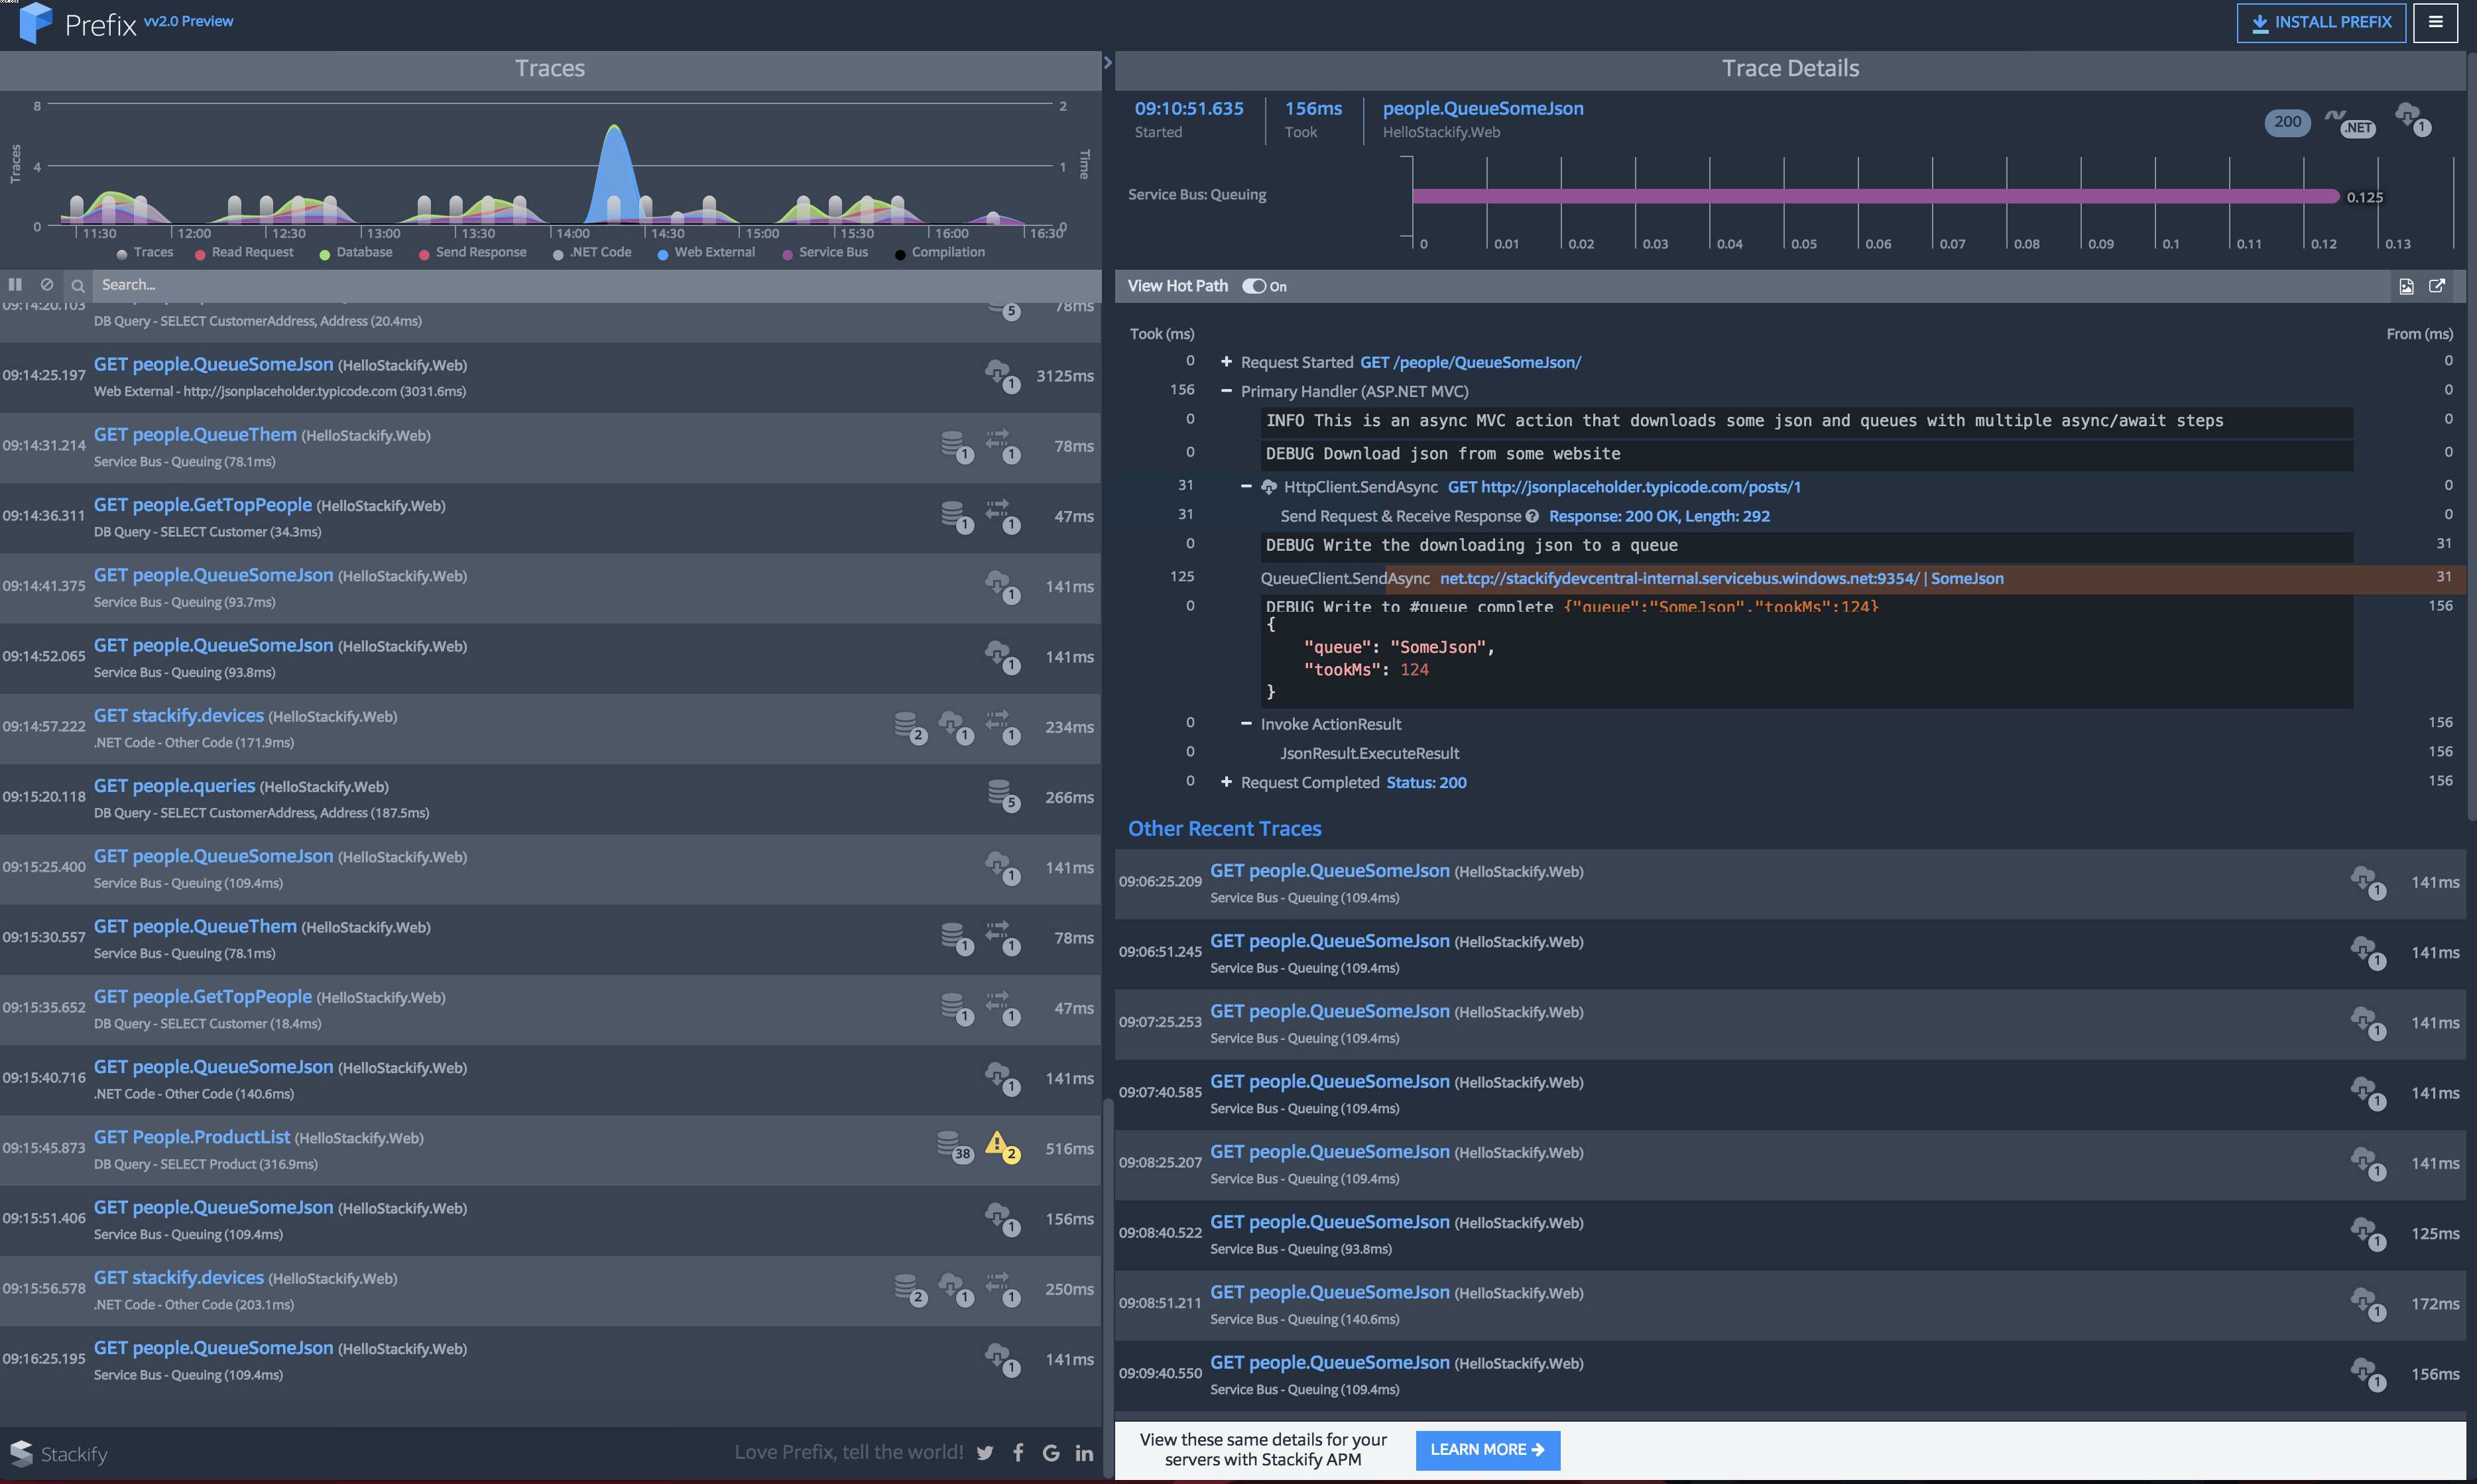Share Prefix on Facebook
Viewport: 2477px width, 1484px height.
(1018, 1453)
